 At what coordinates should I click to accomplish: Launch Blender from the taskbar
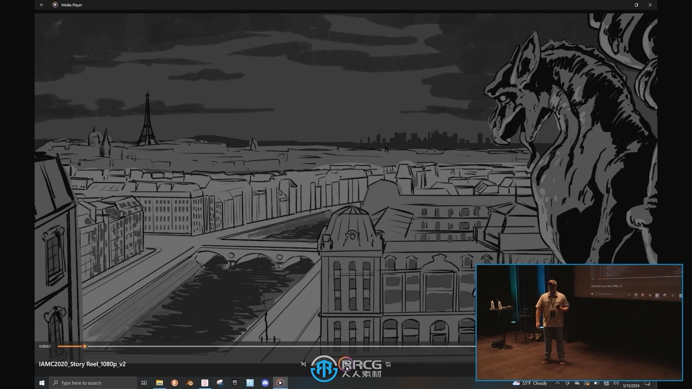[190, 383]
